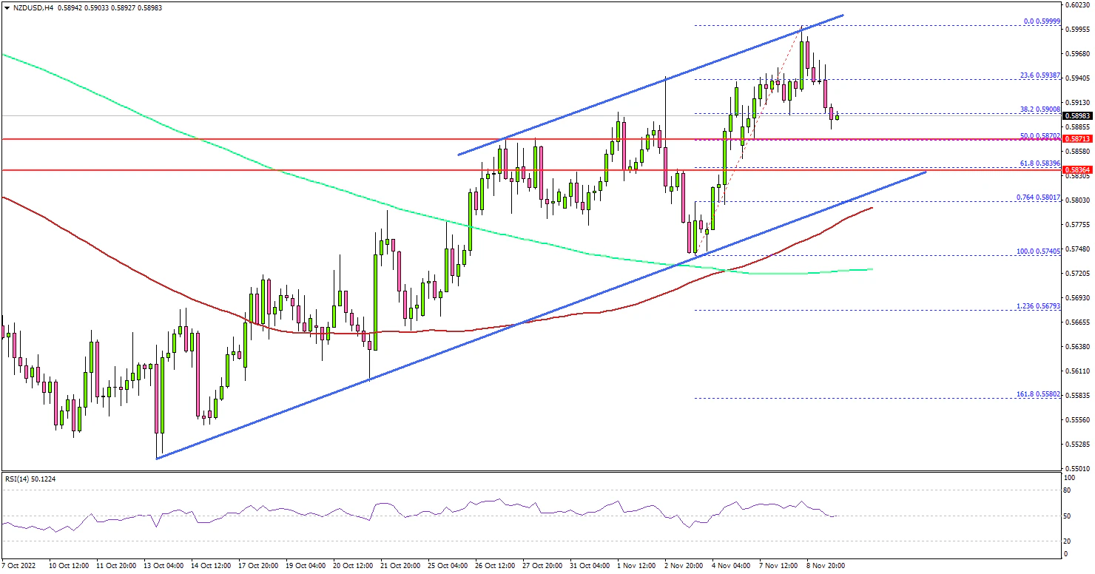1095x574 pixels.
Task: Select the RSI 80 level scale label
Action: [1068, 490]
